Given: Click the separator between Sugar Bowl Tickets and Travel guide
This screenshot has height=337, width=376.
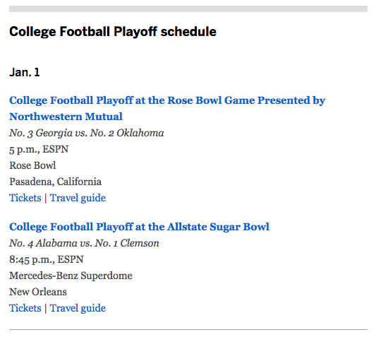Looking at the screenshot, I should click(x=46, y=309).
